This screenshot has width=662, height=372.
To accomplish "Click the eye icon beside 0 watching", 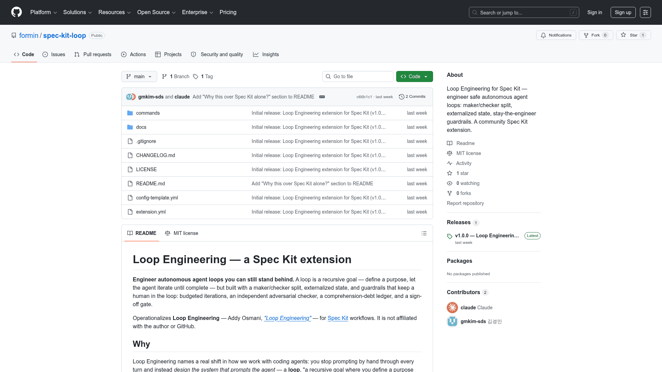I will click(450, 183).
